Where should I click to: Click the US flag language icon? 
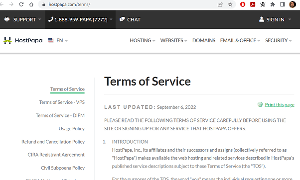(x=51, y=40)
